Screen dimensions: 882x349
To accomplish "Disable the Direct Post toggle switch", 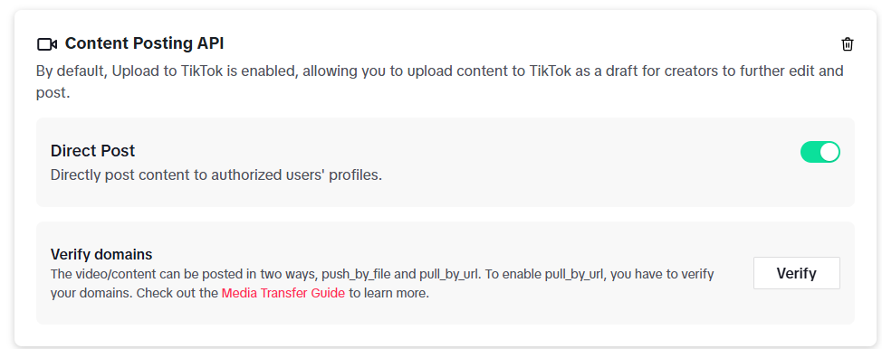I will [820, 152].
